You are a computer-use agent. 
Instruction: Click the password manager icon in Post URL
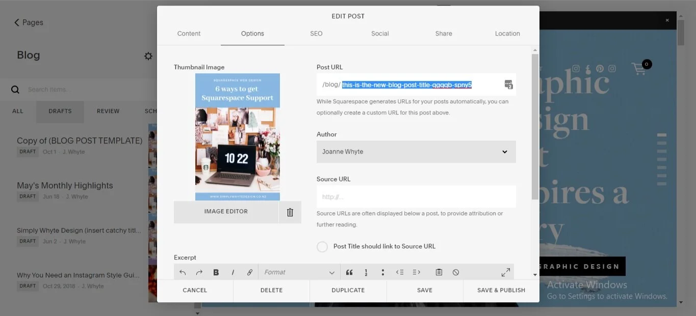508,84
